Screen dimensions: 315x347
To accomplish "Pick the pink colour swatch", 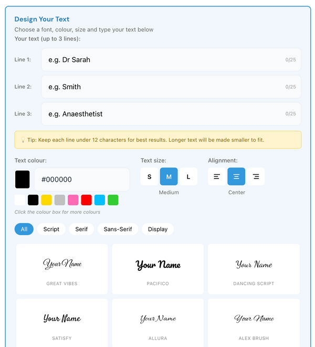I will 73,200.
